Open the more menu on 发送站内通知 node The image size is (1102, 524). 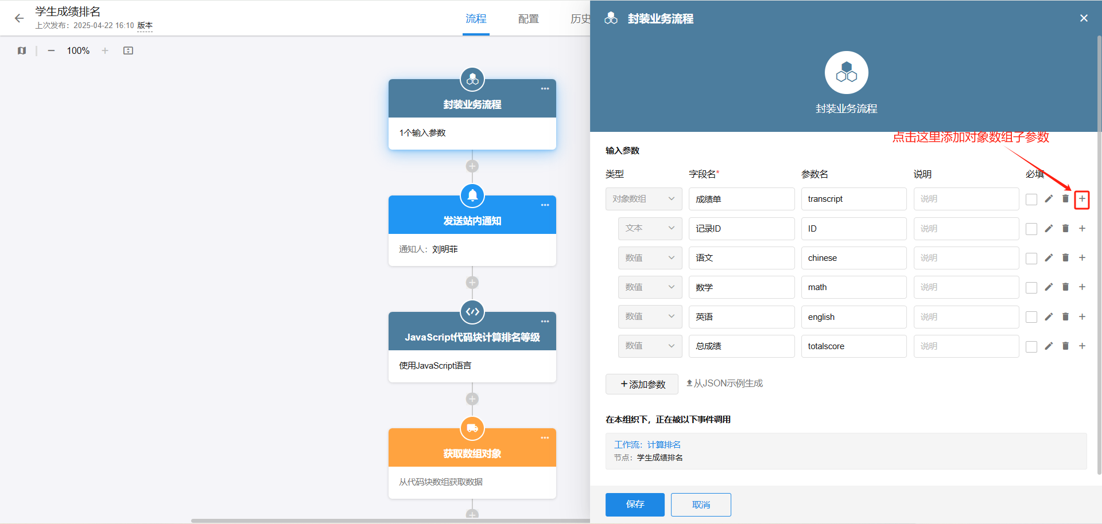545,205
